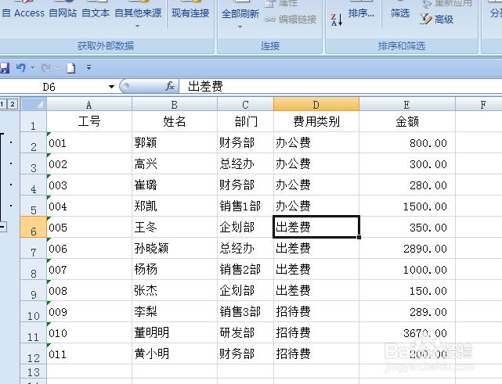Click the cell containing 销售2部

click(245, 269)
